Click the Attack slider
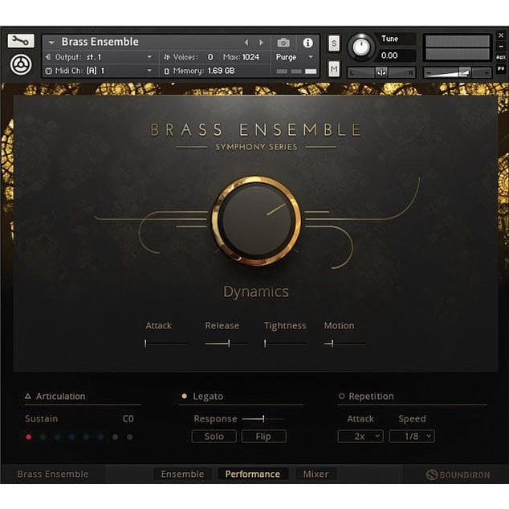The image size is (509, 509). click(166, 343)
